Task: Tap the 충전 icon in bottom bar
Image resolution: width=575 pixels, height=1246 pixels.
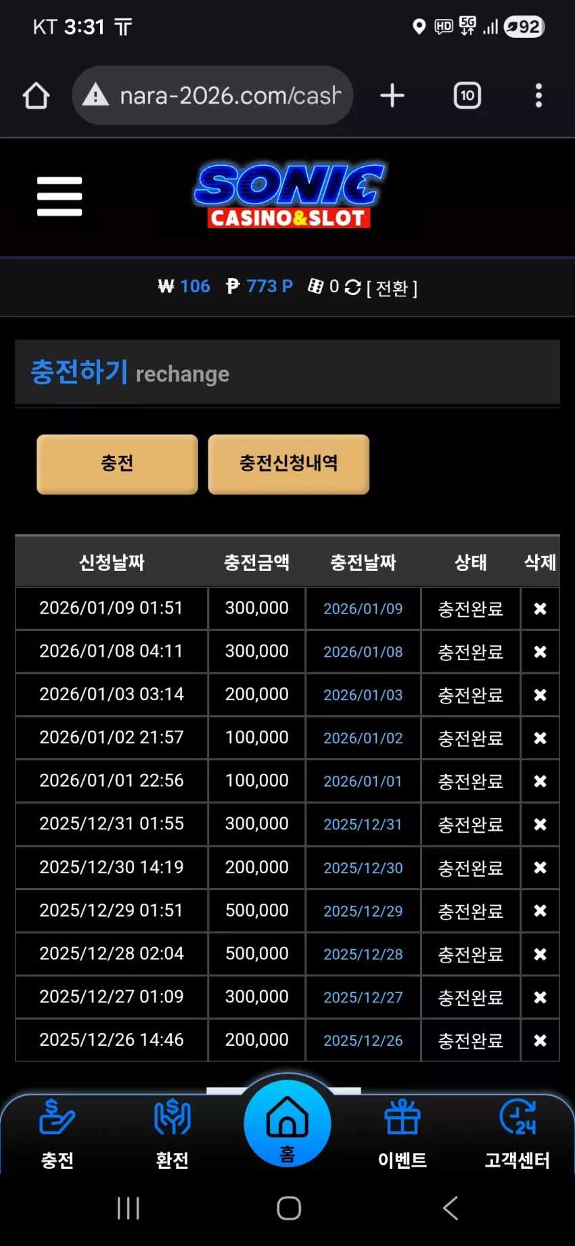Action: 57,1134
